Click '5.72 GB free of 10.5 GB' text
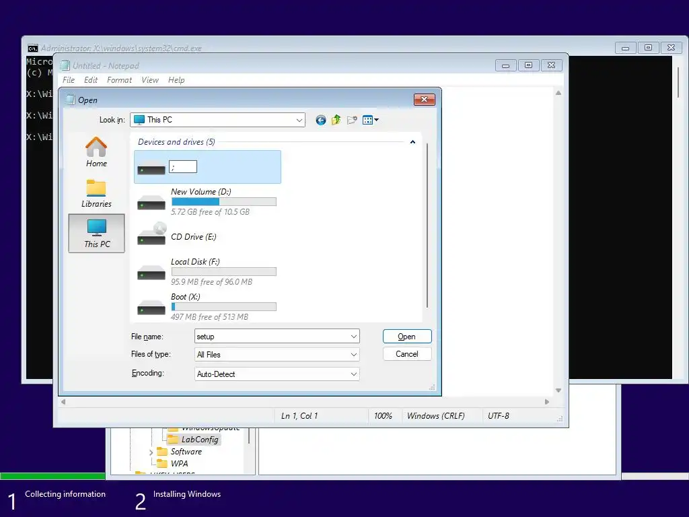 click(210, 212)
